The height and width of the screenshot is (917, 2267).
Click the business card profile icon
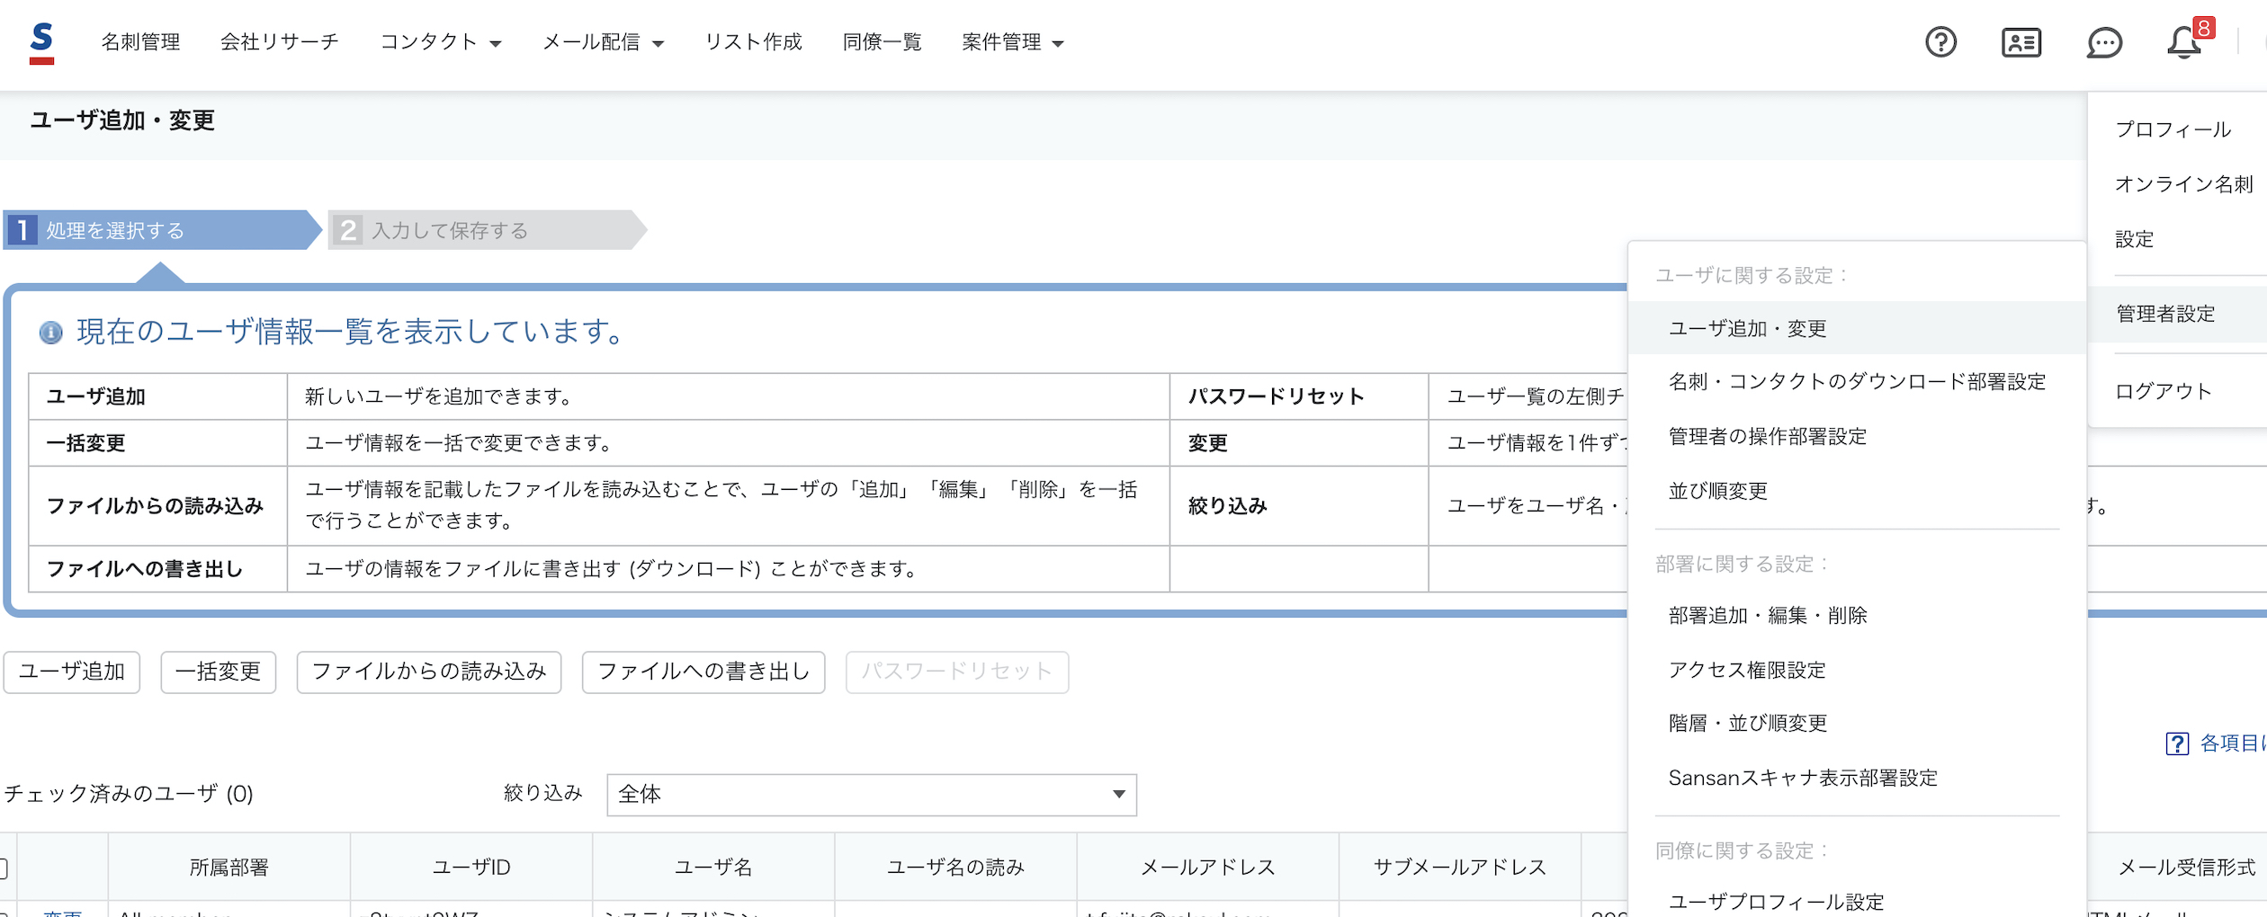pos(2021,42)
